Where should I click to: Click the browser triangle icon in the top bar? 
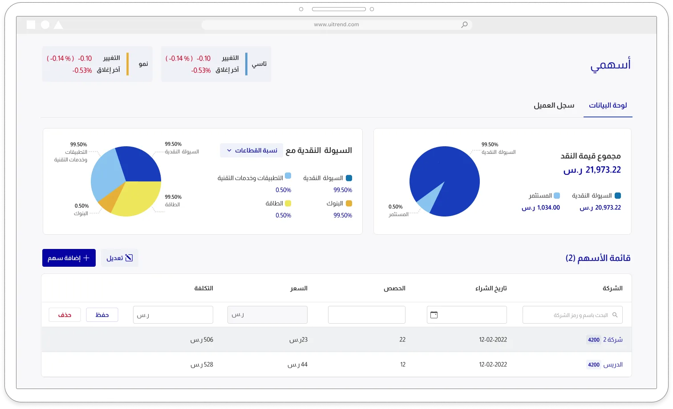58,24
